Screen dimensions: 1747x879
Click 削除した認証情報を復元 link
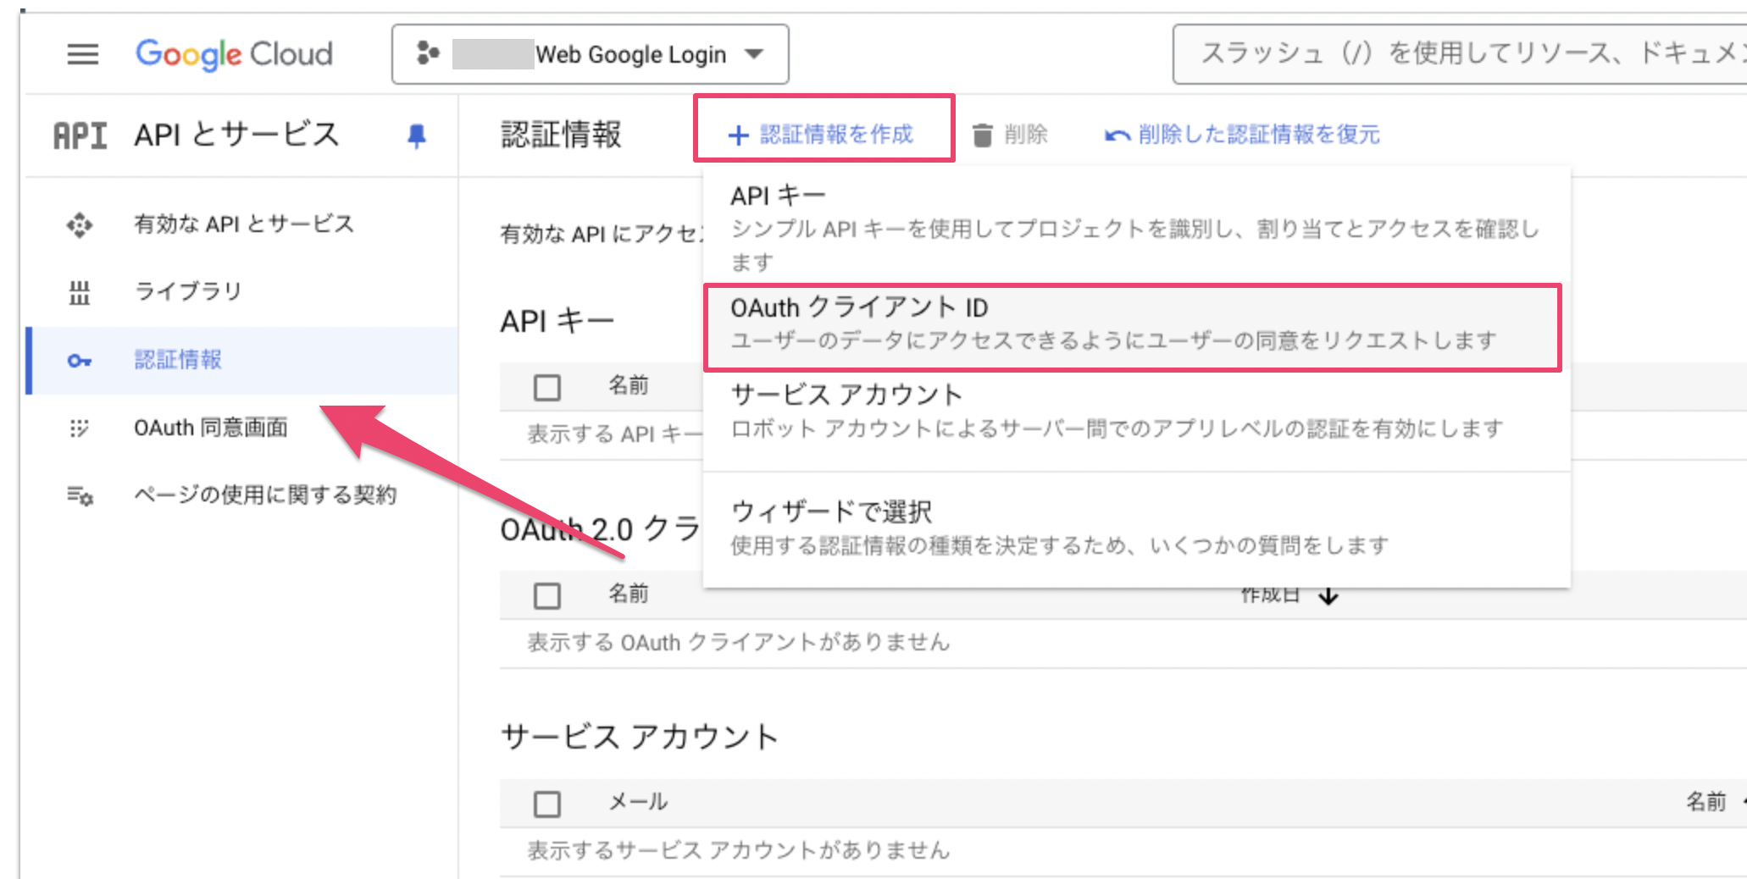pyautogui.click(x=1243, y=135)
